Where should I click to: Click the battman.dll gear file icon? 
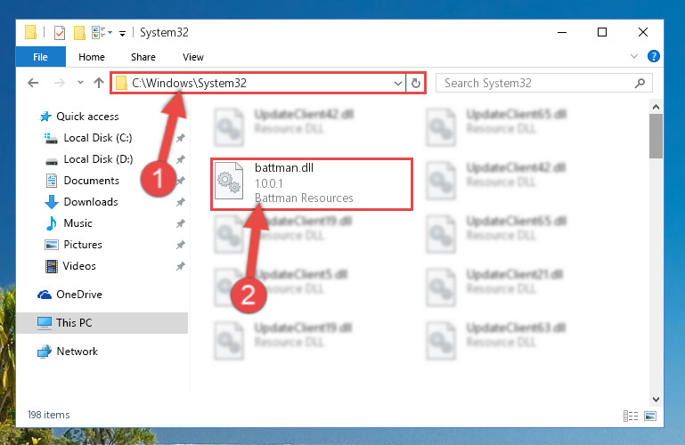click(229, 181)
